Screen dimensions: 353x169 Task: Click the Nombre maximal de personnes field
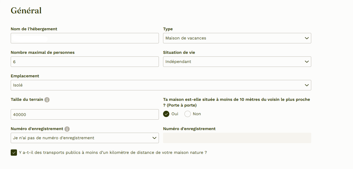[x=85, y=62]
